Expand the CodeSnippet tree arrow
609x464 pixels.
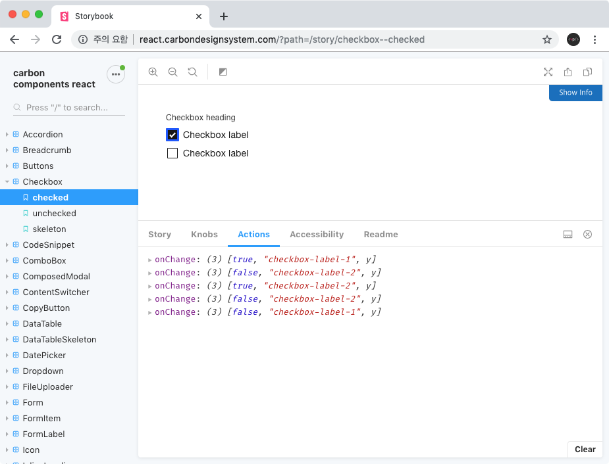[7, 244]
